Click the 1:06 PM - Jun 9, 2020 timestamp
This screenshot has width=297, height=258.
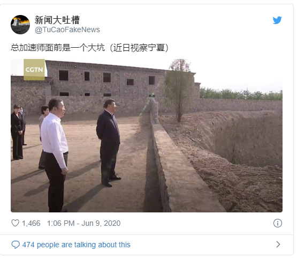[83, 223]
